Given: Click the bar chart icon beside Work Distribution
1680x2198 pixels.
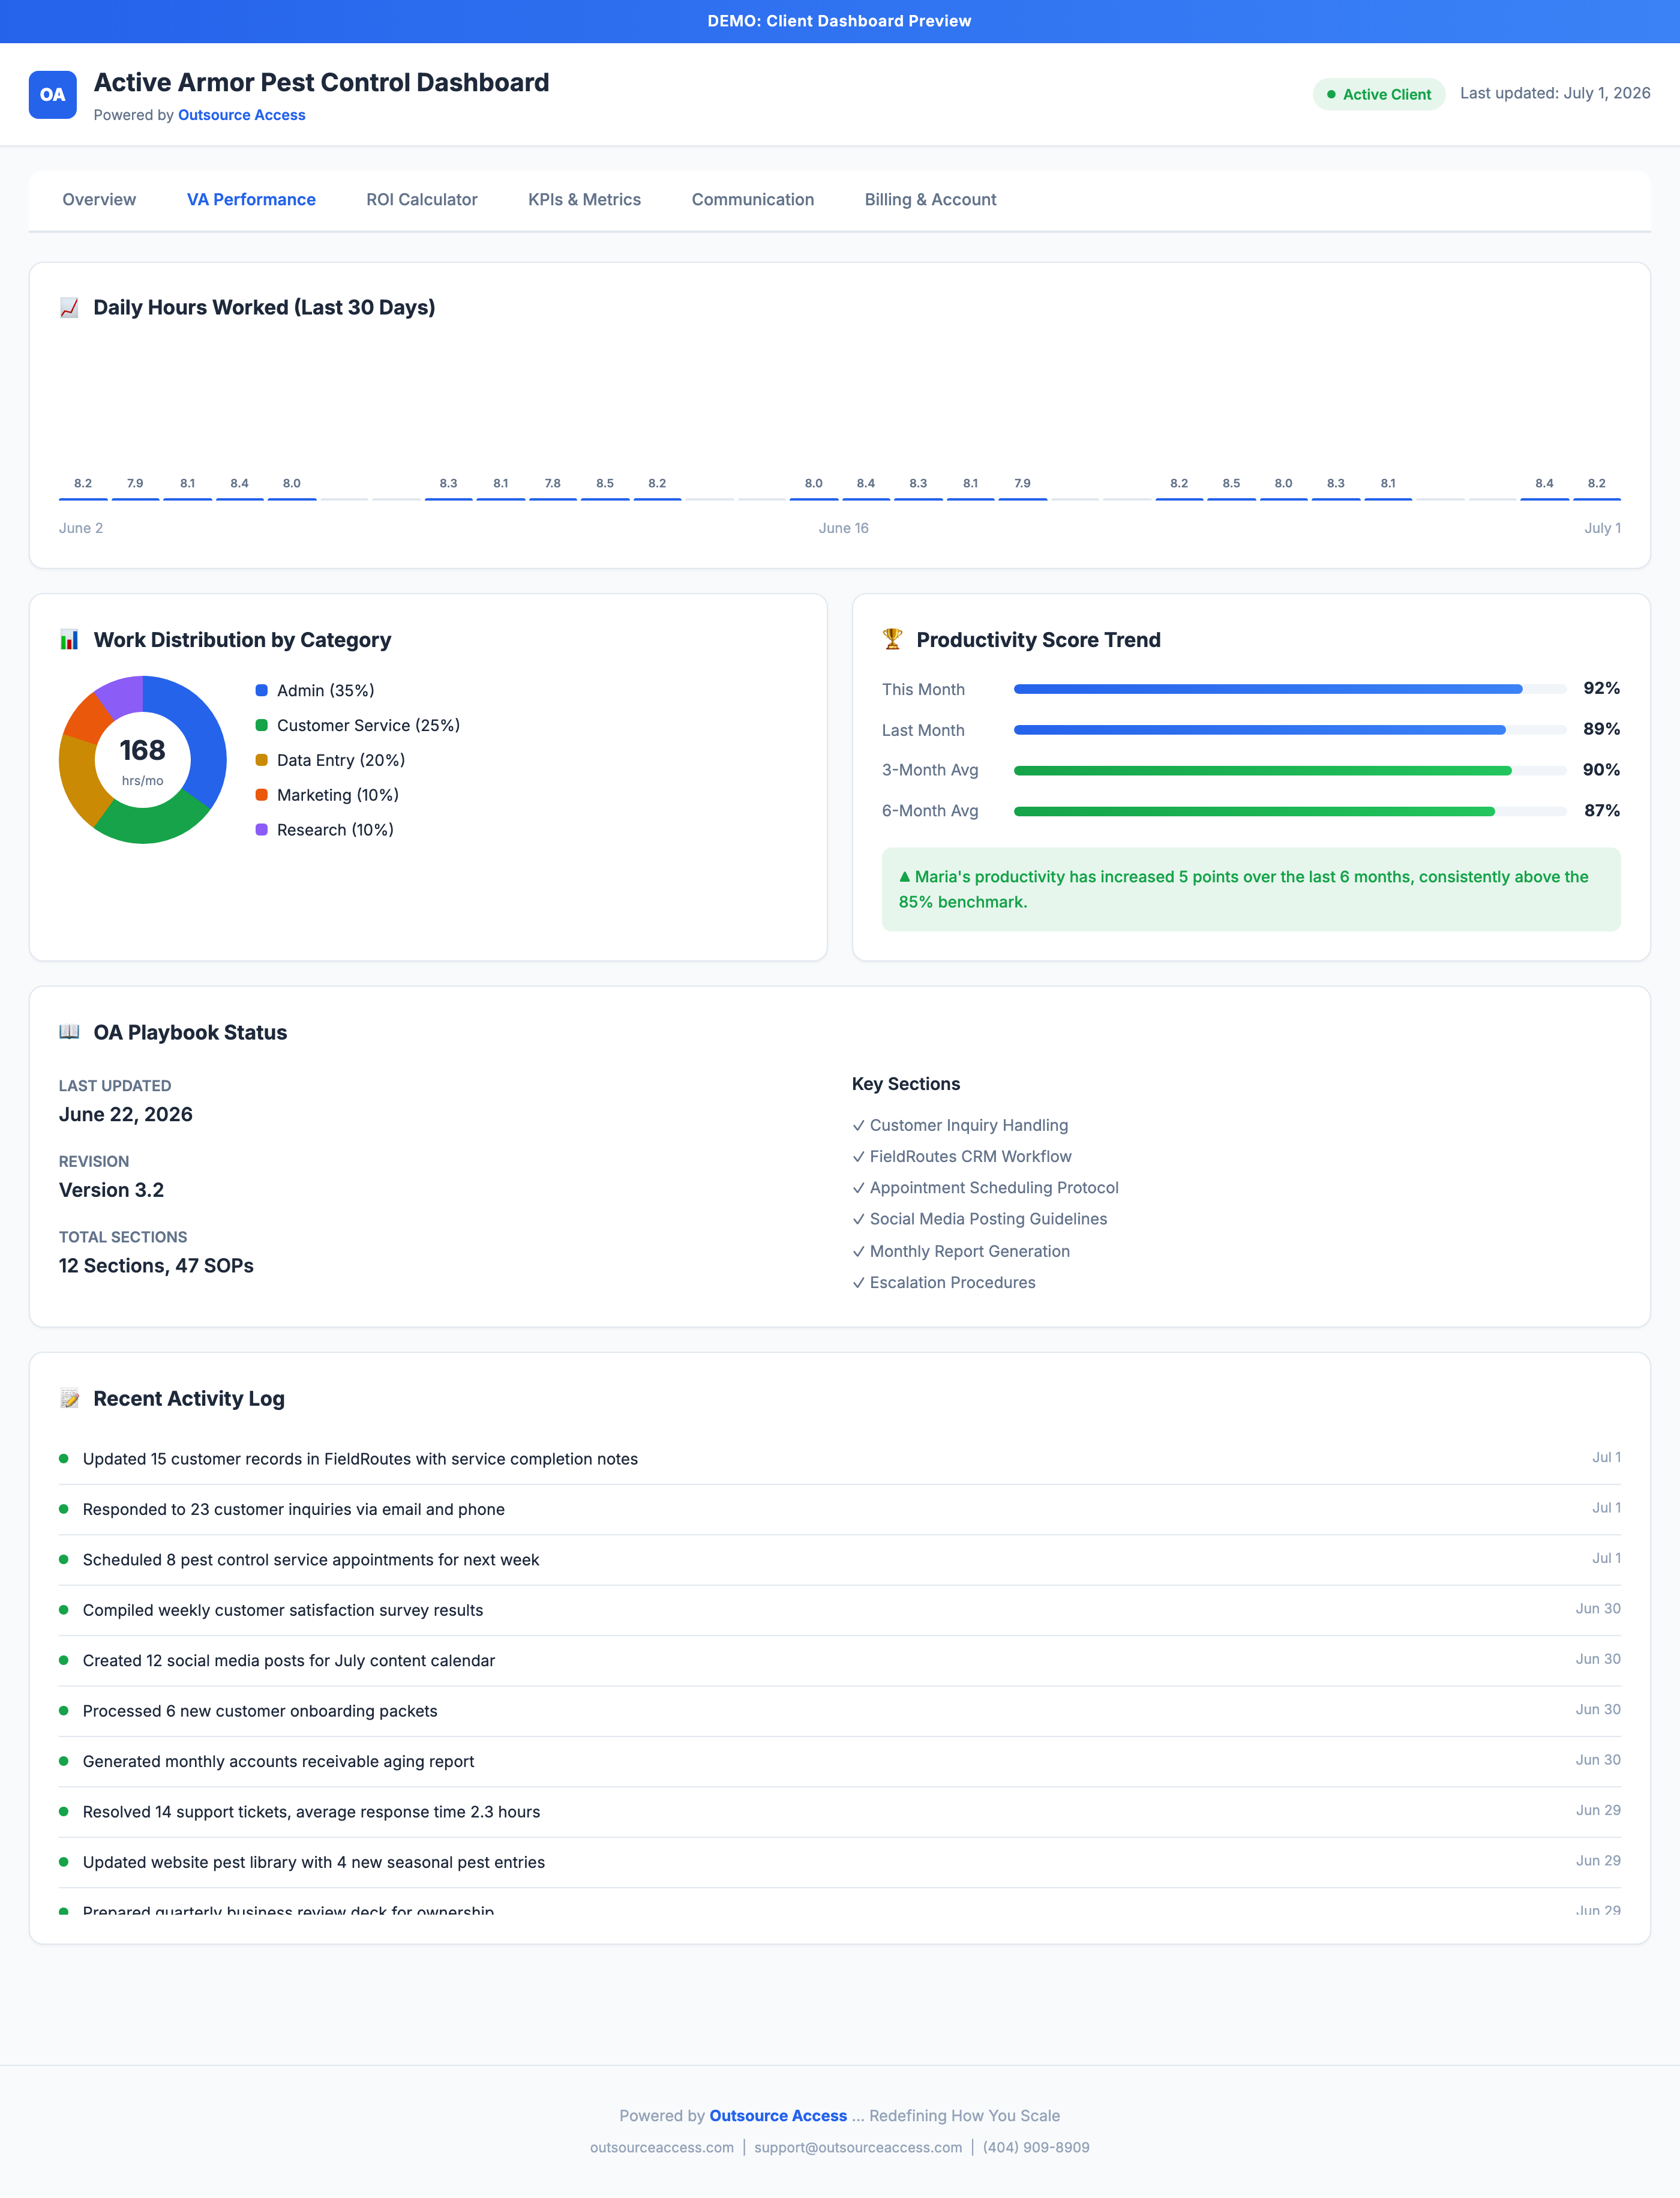Looking at the screenshot, I should pos(69,640).
